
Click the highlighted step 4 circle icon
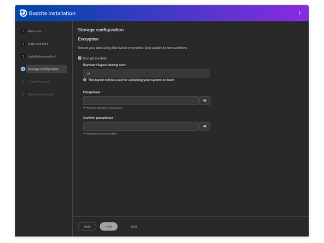tap(23, 69)
